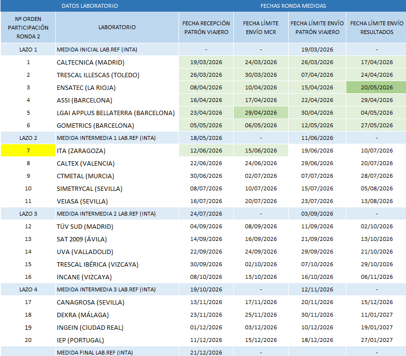The image size is (406, 356).
Task: Select the 21/12/2026 reception date cell
Action: point(206,353)
